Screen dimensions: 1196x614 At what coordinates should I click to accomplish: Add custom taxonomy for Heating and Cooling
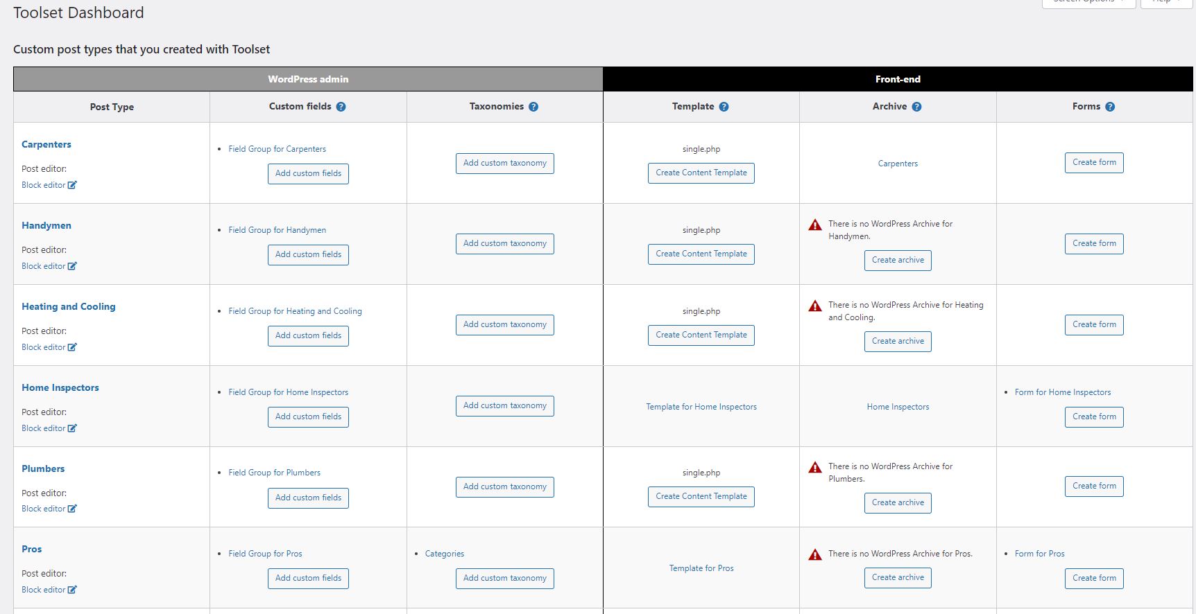505,325
